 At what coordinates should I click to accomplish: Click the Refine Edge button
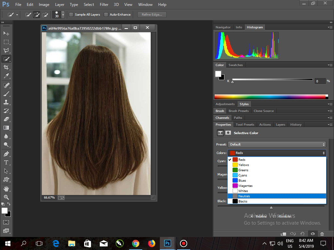click(x=152, y=15)
